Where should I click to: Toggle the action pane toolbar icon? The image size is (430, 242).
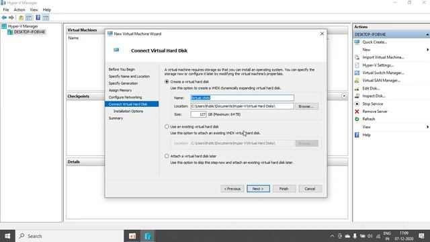pos(46,18)
